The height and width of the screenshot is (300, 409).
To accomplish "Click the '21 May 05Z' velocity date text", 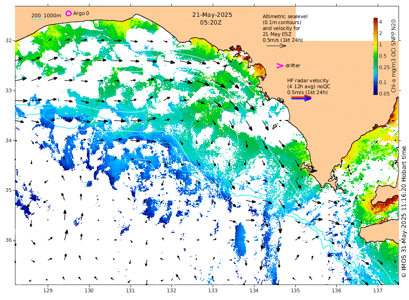I will click(277, 34).
